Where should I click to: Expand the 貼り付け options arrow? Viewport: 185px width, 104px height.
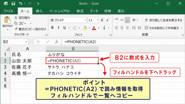point(8,30)
